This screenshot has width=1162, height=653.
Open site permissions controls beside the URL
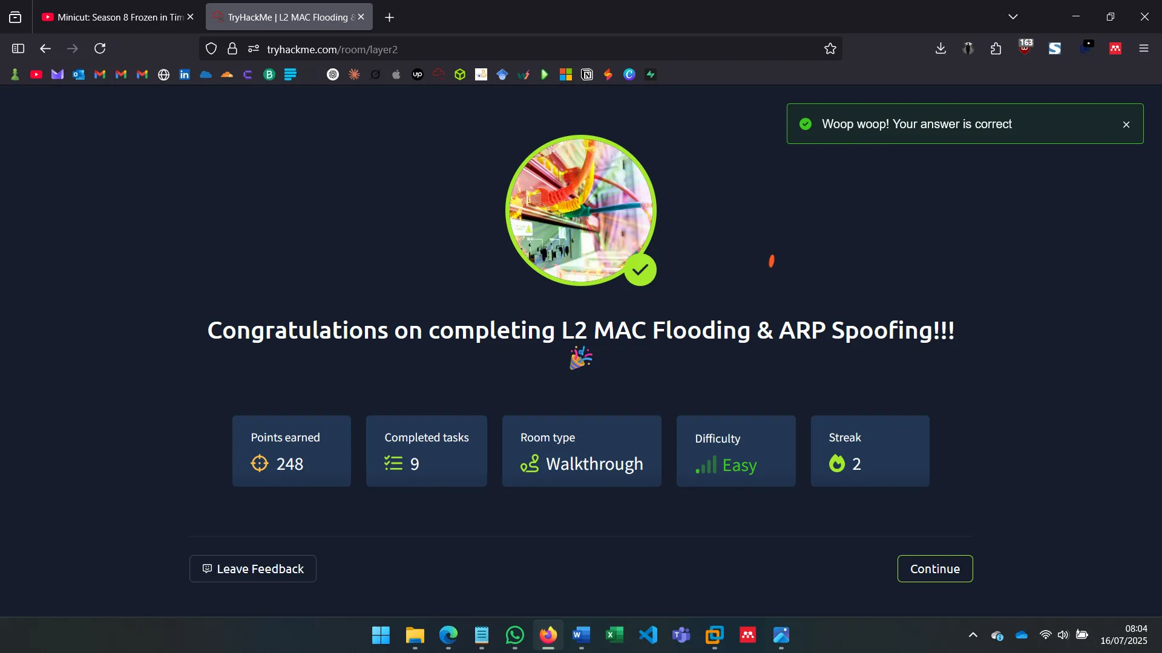[x=253, y=49]
